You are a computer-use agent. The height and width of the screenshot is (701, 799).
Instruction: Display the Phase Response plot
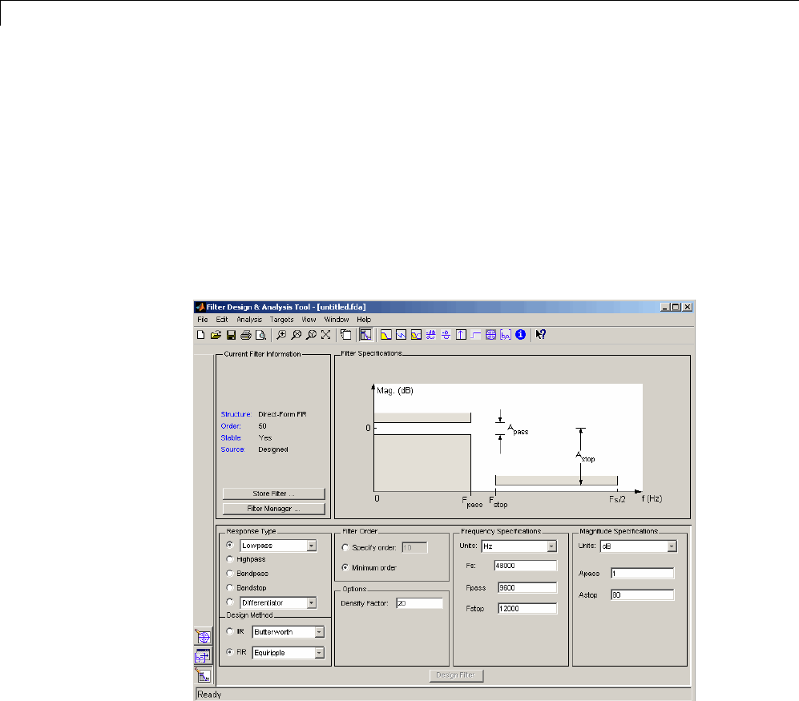[401, 335]
